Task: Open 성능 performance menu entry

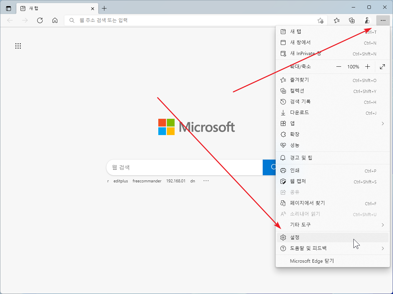Action: [333, 145]
